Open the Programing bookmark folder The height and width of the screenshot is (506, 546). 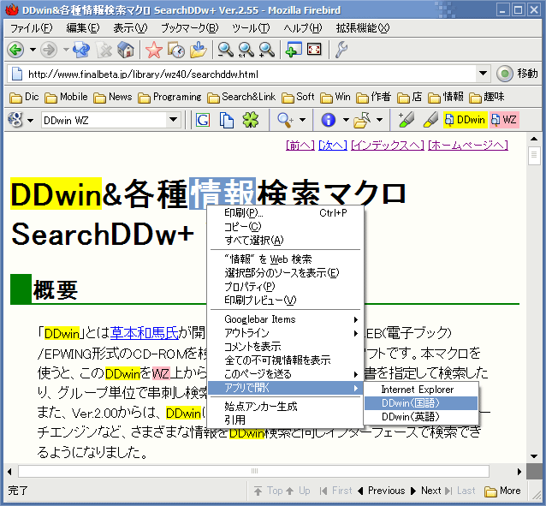coord(170,97)
